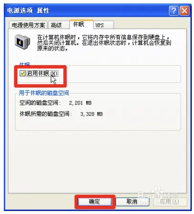The image size is (194, 214).
Task: Confirm with the 确定 button
Action: click(x=95, y=202)
